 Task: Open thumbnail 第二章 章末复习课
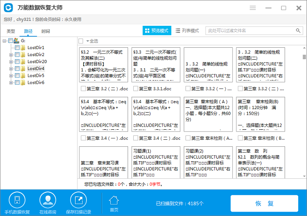[x=104, y=162]
